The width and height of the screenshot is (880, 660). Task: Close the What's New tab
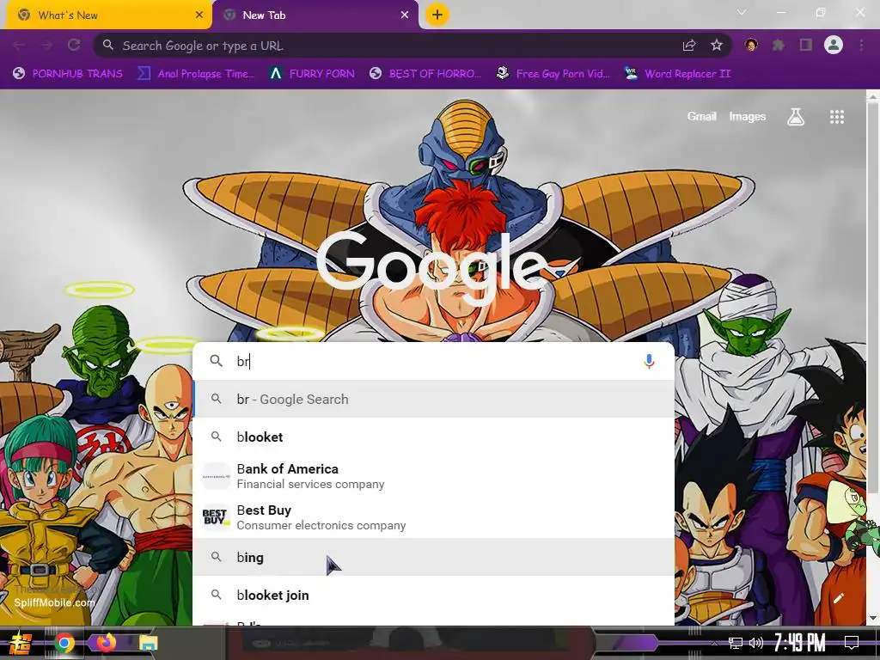tap(199, 15)
